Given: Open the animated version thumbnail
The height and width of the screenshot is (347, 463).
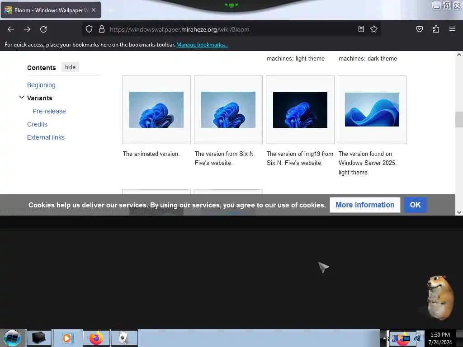Looking at the screenshot, I should tap(156, 110).
